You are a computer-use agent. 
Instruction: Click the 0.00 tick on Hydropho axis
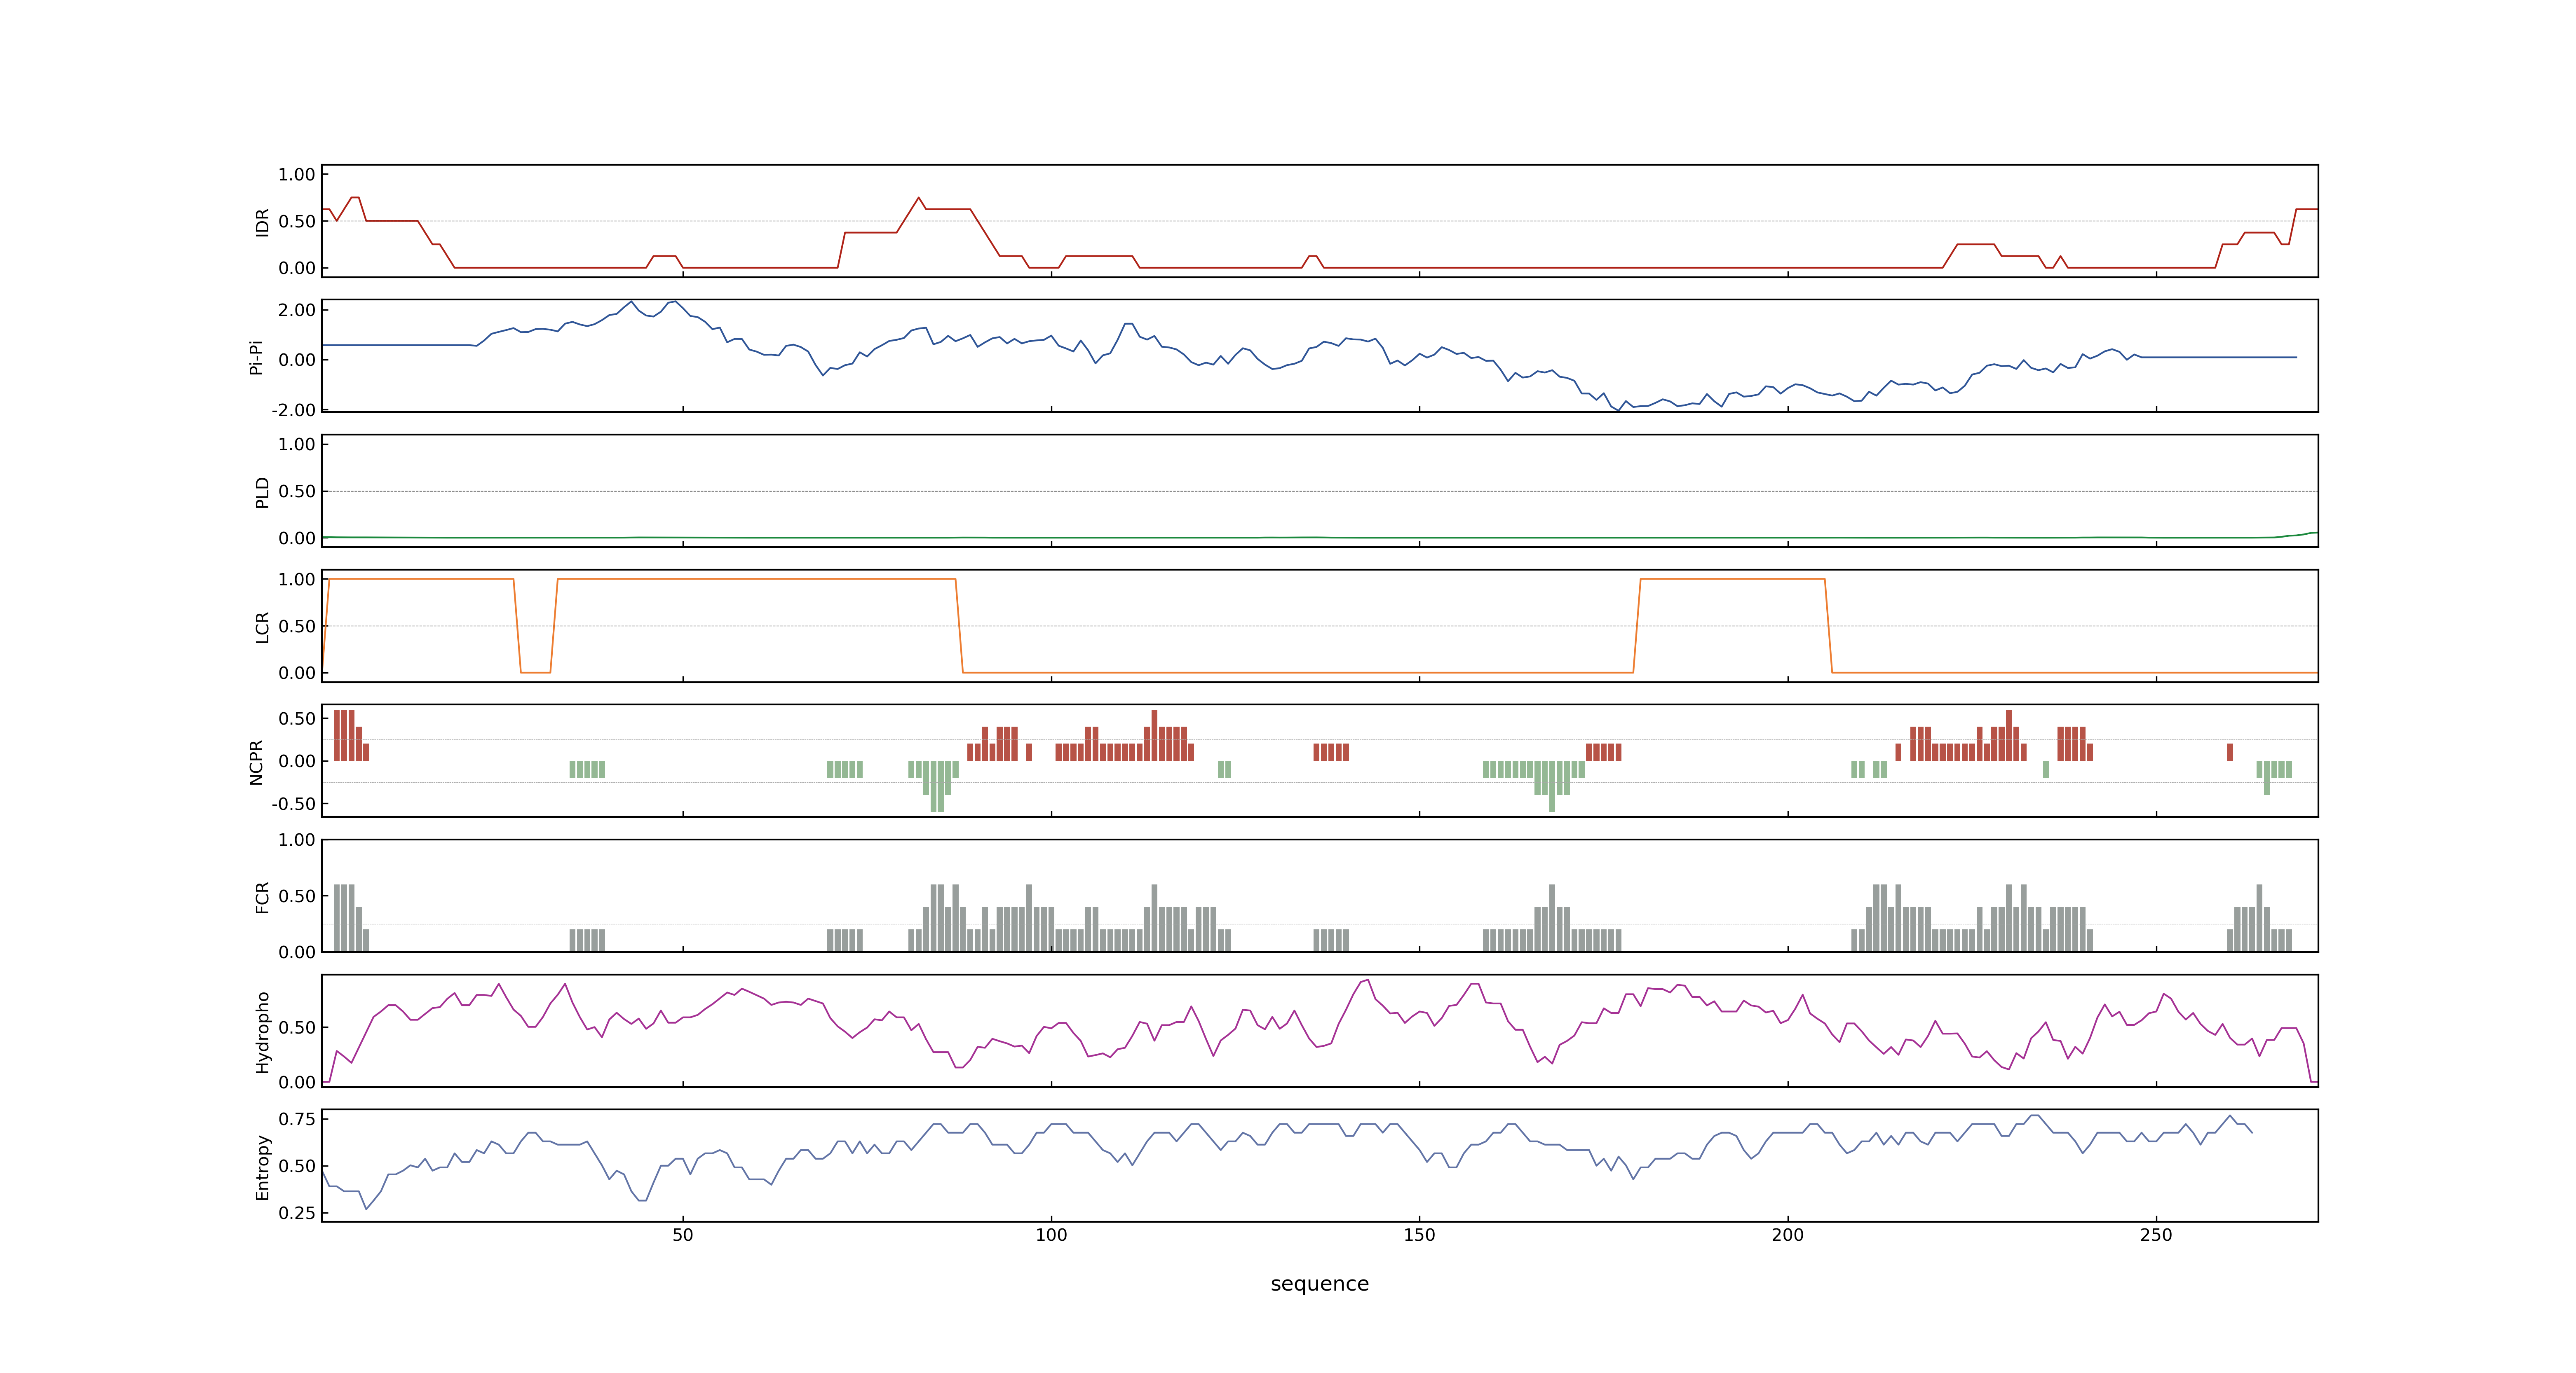click(x=297, y=1081)
